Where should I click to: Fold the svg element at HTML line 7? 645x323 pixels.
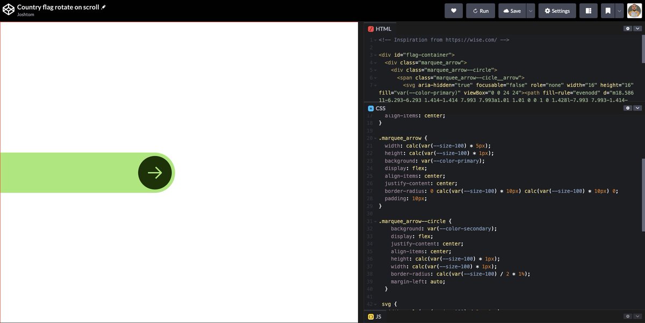click(375, 85)
